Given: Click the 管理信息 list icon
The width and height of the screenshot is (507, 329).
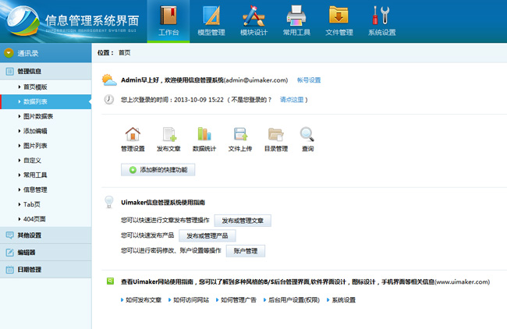Looking at the screenshot, I should pos(9,72).
